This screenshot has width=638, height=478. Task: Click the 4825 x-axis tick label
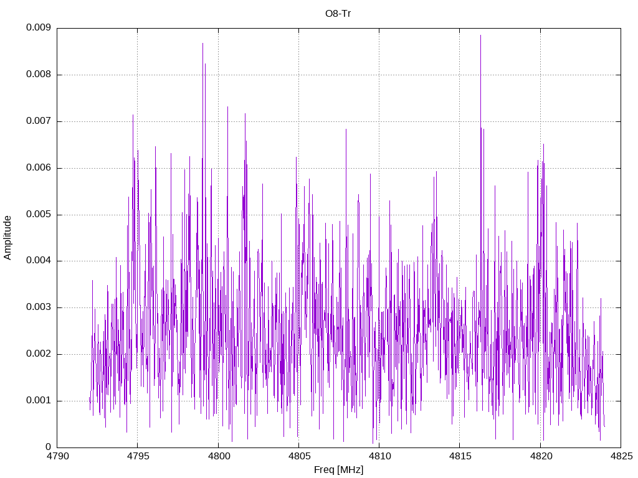(621, 456)
